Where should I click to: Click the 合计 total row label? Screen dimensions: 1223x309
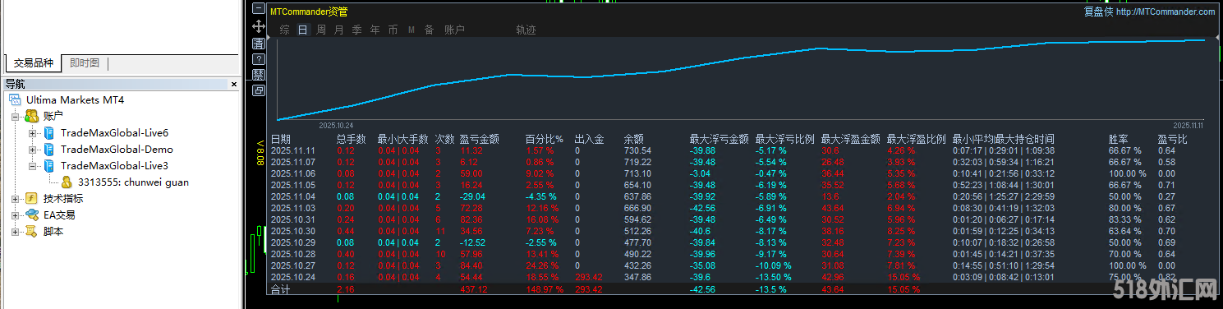point(280,289)
